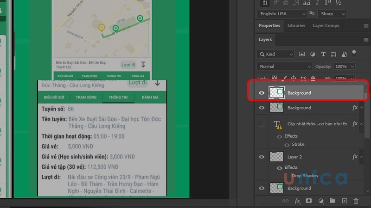This screenshot has width=371, height=208.
Task: Hide Layer 2 with eye icon
Action: (x=262, y=157)
